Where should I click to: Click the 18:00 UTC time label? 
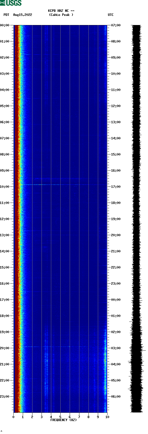tap(116, 203)
